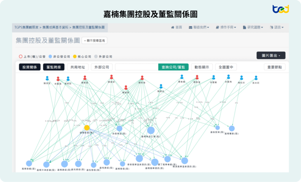The width and height of the screenshot is (301, 182).
Task: Select the 泰安風華溫泉酒店(股) node
Action: pos(139,159)
